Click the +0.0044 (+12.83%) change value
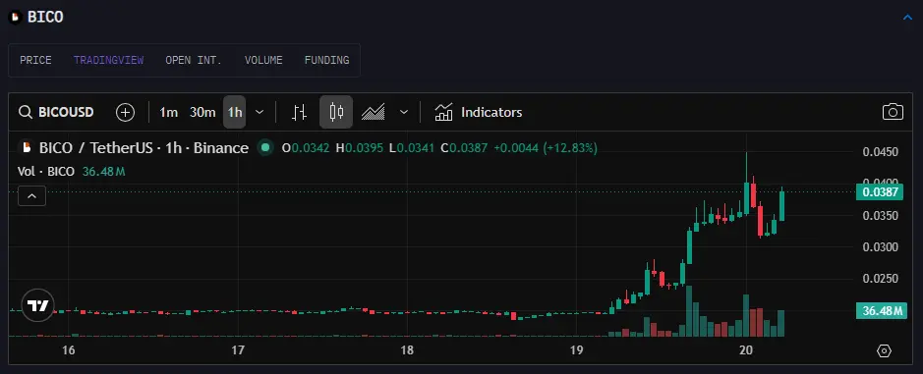Screen dimensions: 923x374 [546, 148]
